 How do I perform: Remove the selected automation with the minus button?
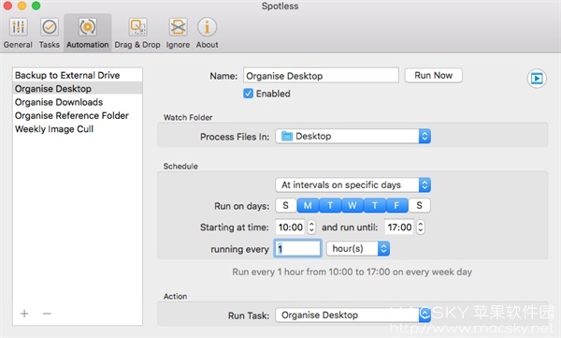click(x=47, y=314)
